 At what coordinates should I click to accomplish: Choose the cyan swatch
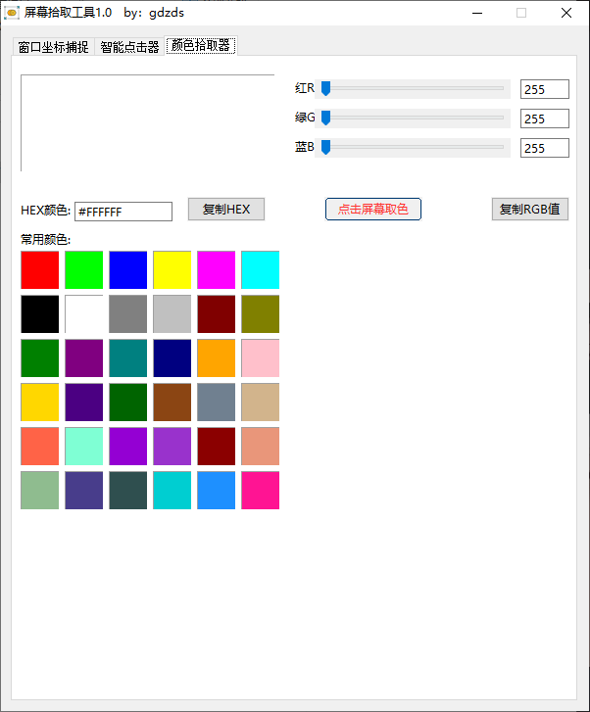click(261, 269)
